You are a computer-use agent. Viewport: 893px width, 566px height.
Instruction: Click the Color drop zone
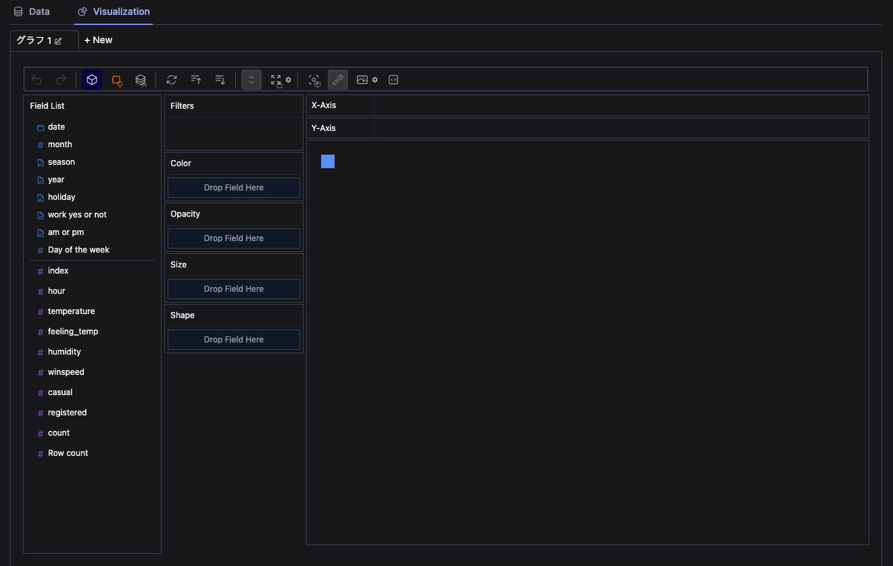[x=233, y=187]
